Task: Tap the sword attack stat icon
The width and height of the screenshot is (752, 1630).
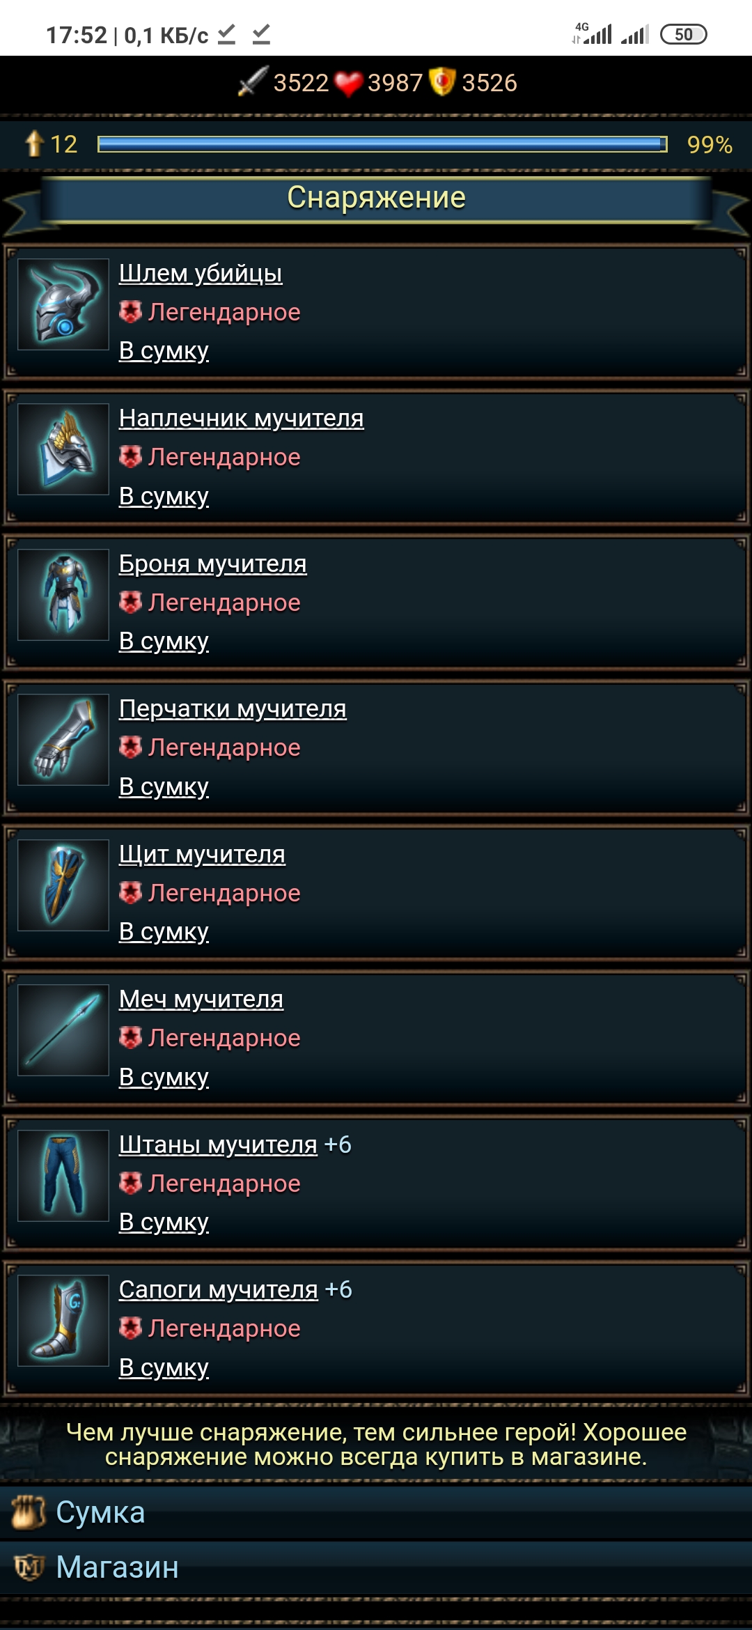Action: [253, 81]
